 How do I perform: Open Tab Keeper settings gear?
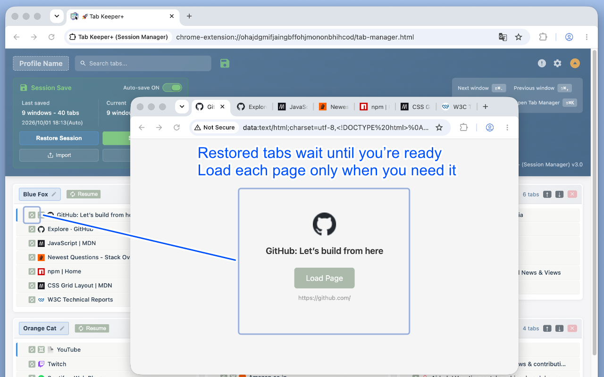(558, 63)
